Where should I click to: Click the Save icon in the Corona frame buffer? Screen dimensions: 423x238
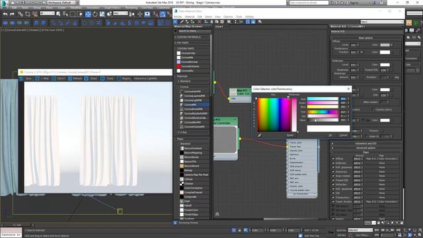click(21, 79)
